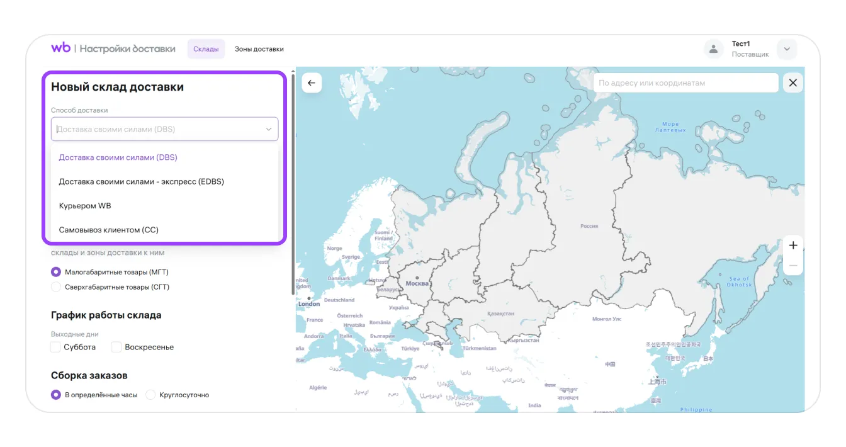Choose Доставка своими силами - экспресс (EDBS)
Viewport: 846px width, 447px height.
click(x=142, y=181)
